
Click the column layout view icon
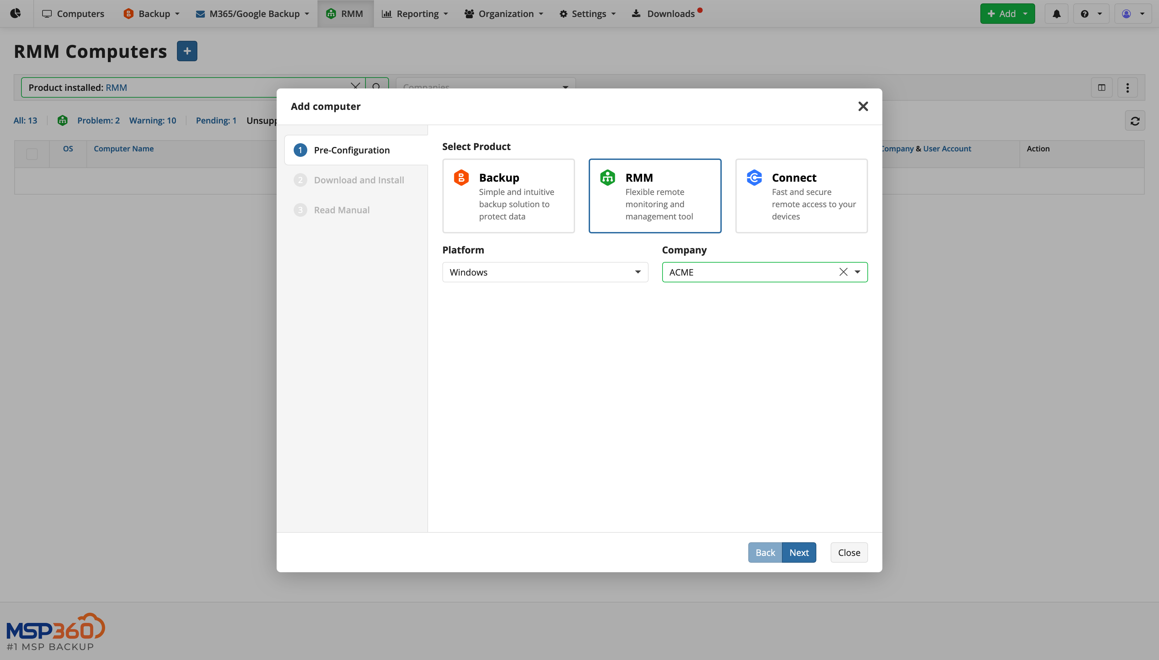1101,87
